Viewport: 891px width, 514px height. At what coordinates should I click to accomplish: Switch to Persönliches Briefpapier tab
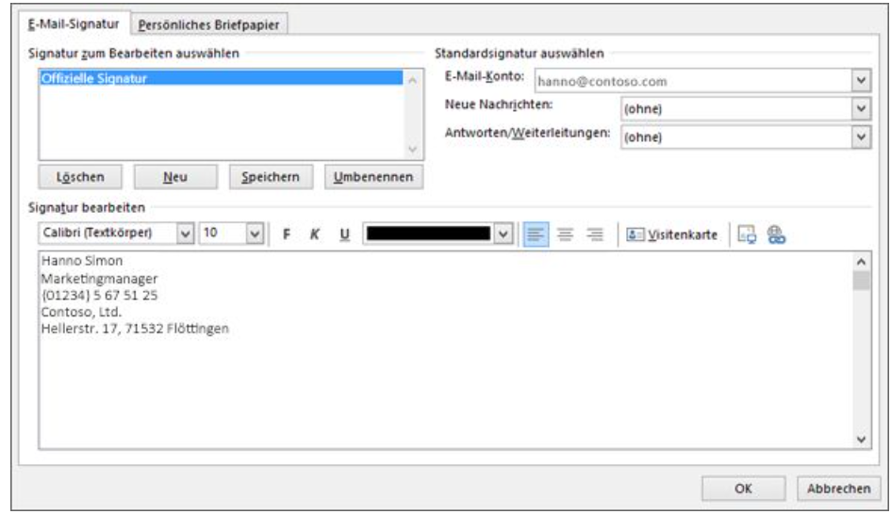(x=208, y=24)
